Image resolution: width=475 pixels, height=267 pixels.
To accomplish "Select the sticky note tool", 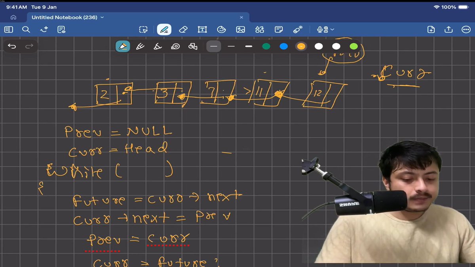I will point(279,30).
